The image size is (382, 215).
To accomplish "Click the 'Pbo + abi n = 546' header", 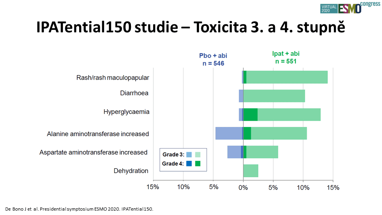I will coord(213,59).
